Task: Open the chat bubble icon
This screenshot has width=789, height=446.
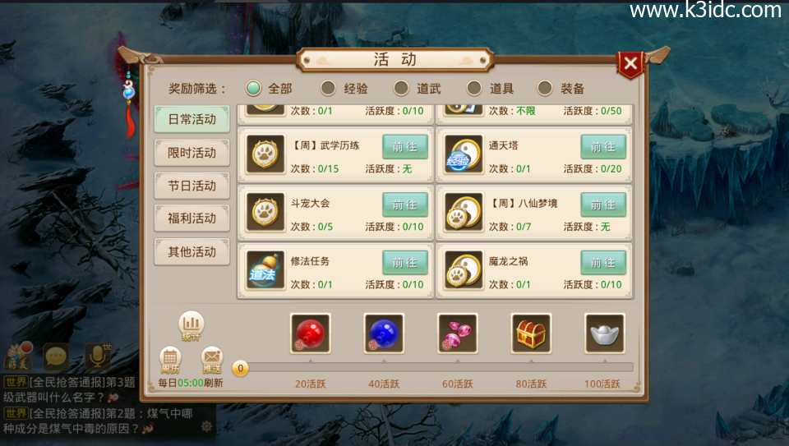Action: click(x=56, y=357)
